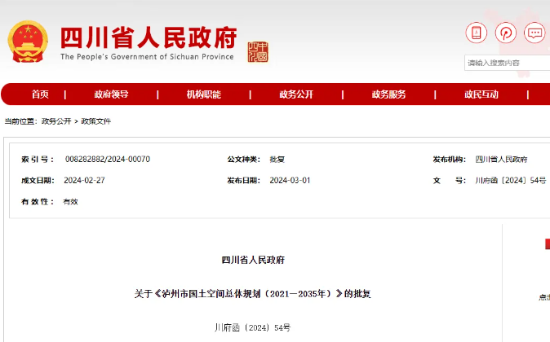
Task: Click the index number 008282882/2024-00070
Action: (x=107, y=159)
